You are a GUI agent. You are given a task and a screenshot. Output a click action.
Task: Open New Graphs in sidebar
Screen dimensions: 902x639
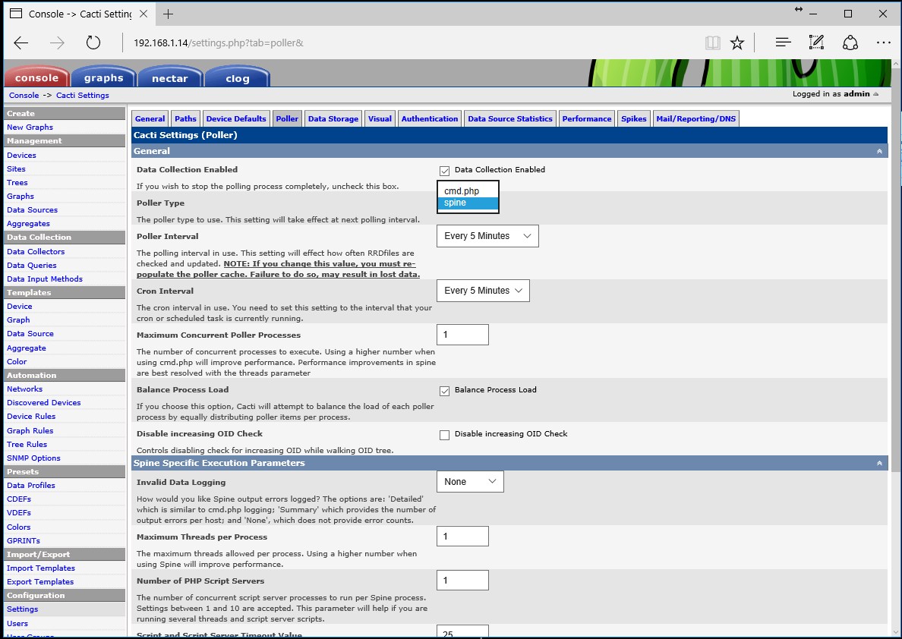30,127
